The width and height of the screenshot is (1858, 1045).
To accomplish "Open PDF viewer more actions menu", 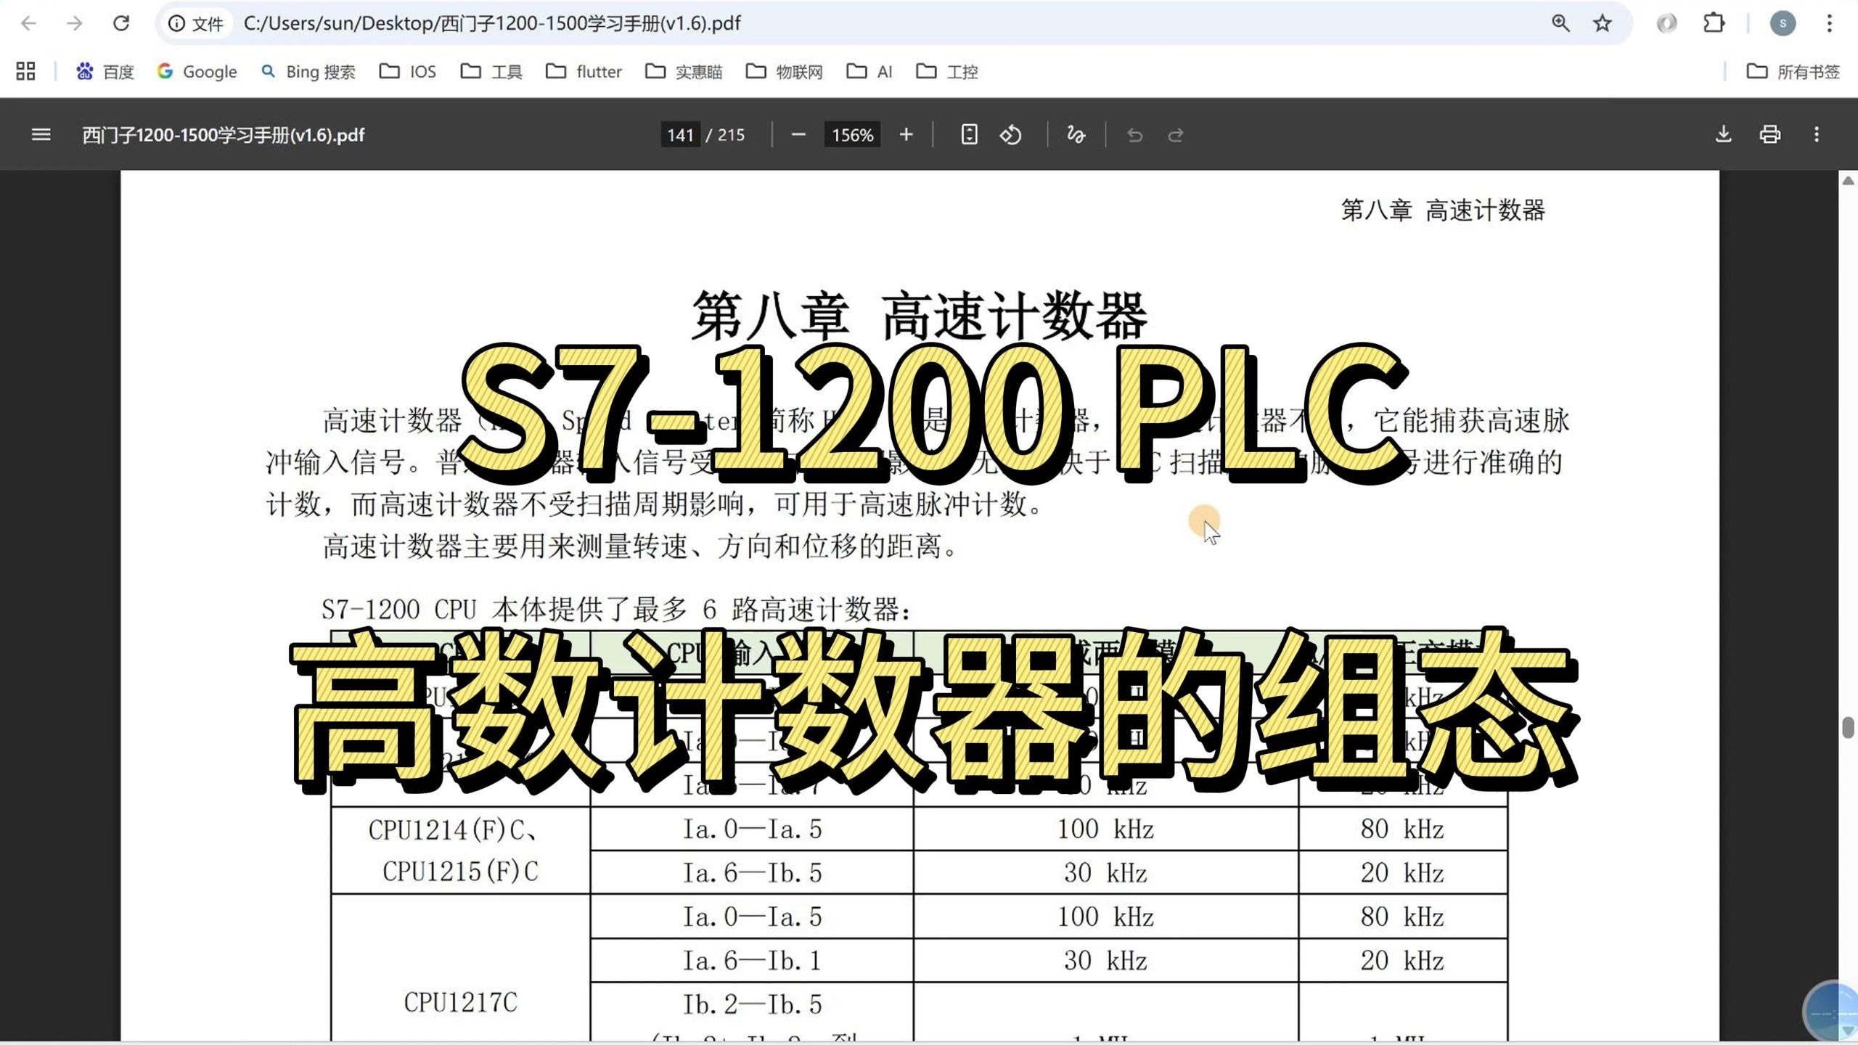I will (x=1817, y=134).
